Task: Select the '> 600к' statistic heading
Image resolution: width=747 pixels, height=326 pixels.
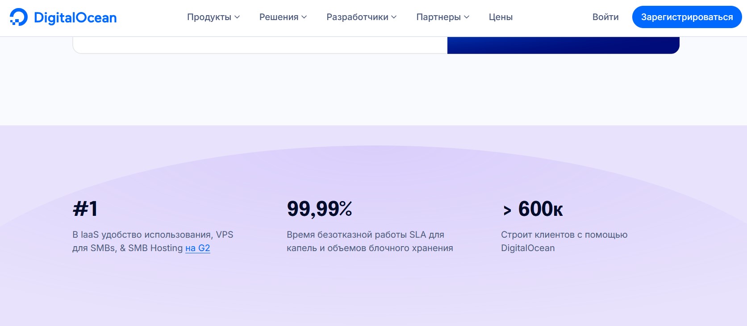Action: [x=532, y=209]
